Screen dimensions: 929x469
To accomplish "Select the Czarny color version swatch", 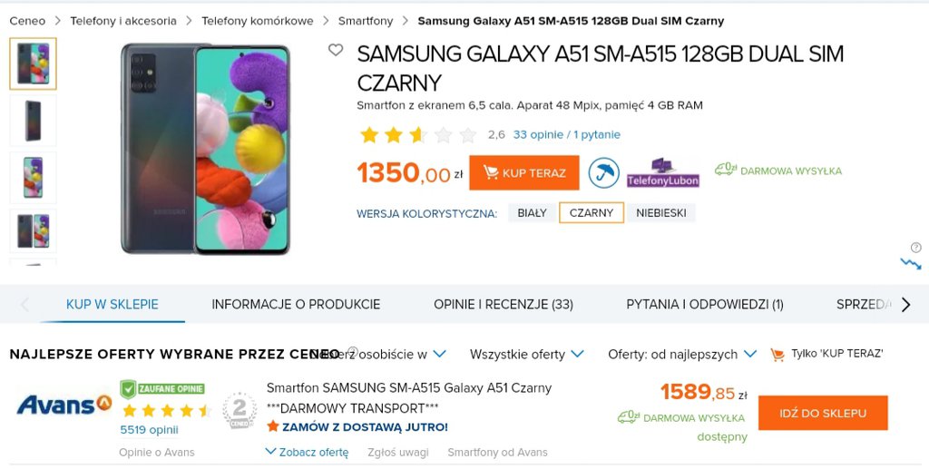I will click(592, 213).
